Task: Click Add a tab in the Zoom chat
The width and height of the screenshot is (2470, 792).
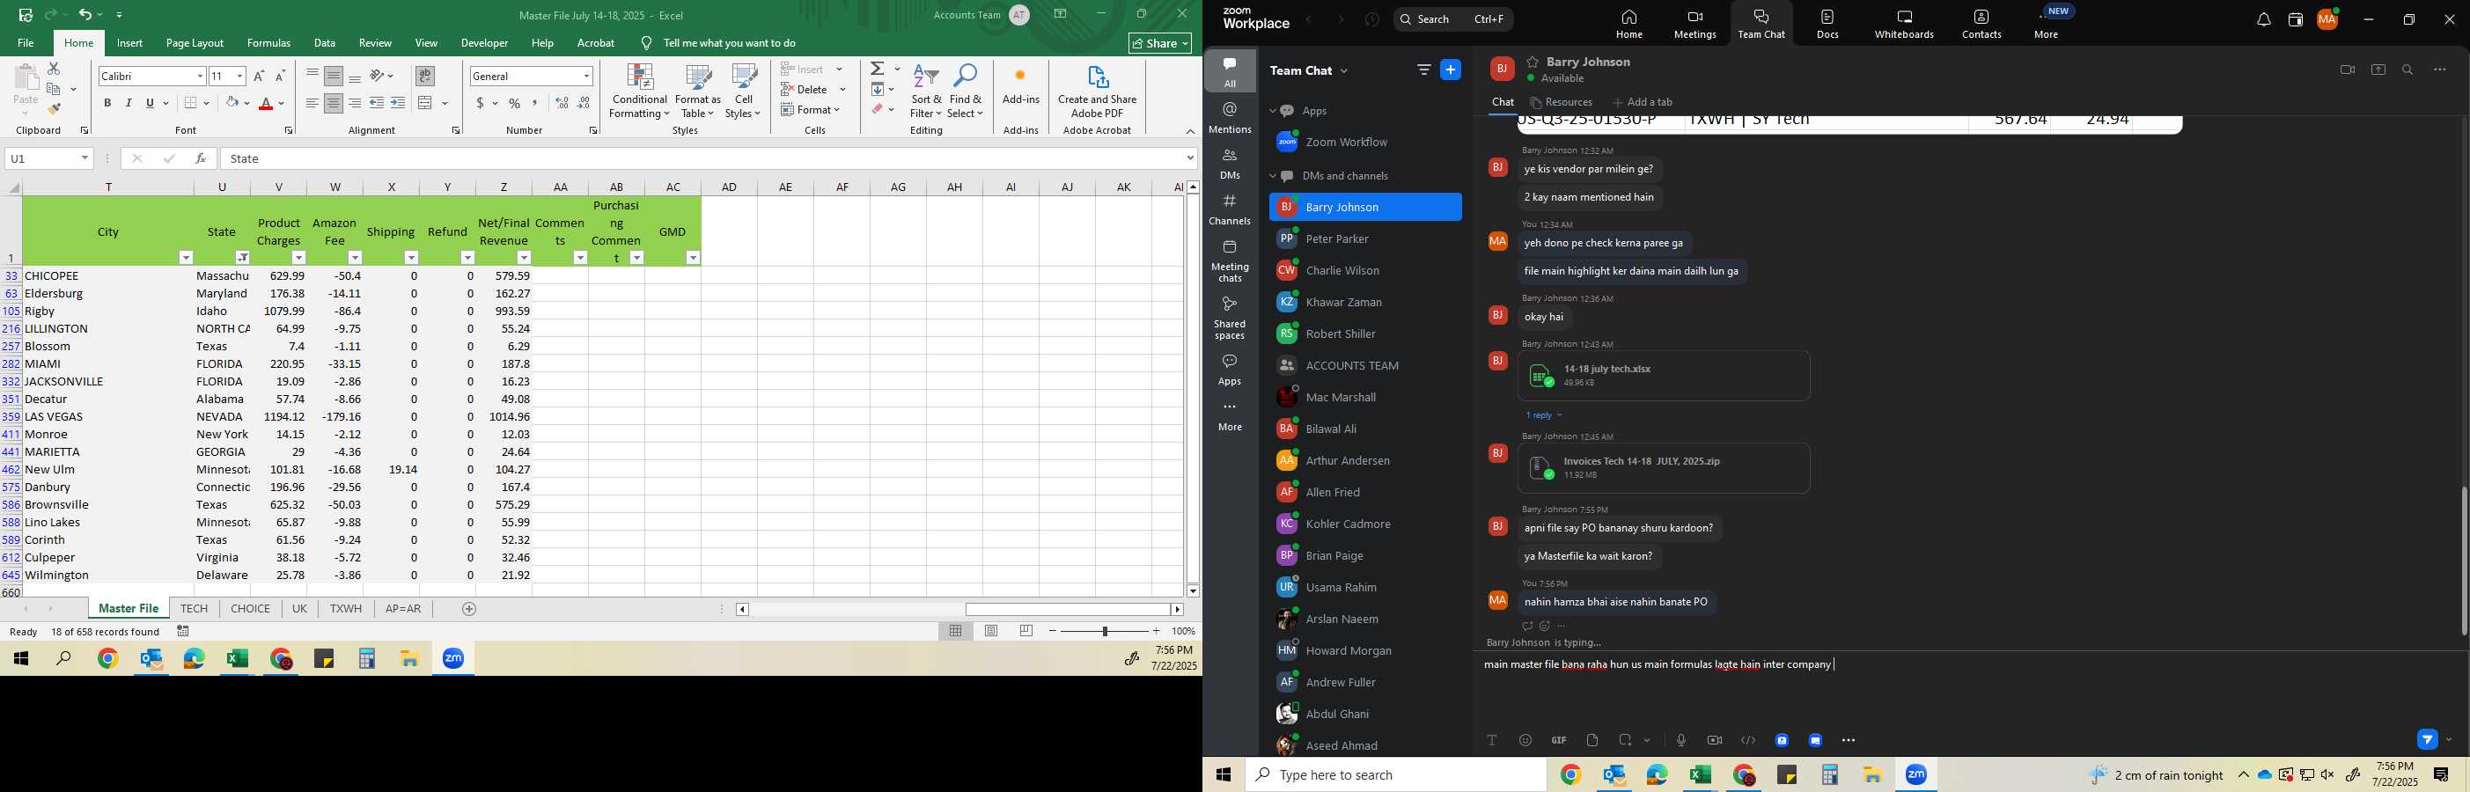Action: point(1643,103)
